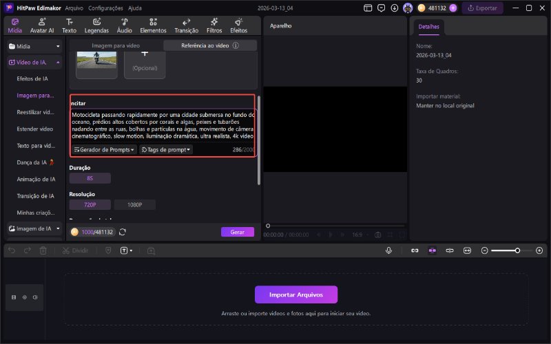Open the Áudio library
The height and width of the screenshot is (344, 551).
(x=125, y=25)
